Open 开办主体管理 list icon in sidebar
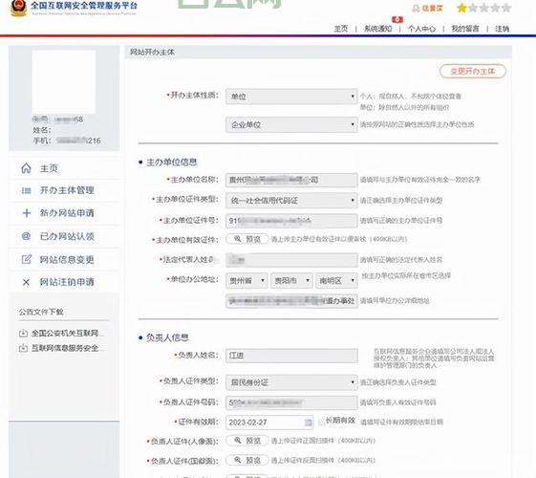536x478 pixels. pos(27,190)
